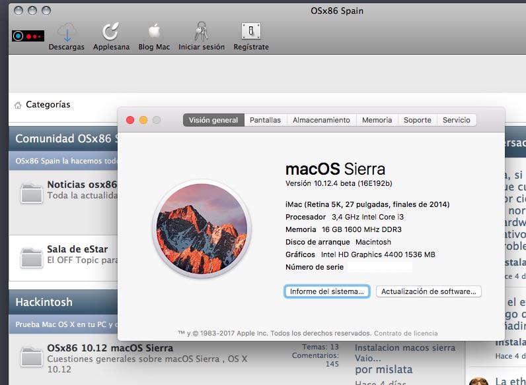Image resolution: width=526 pixels, height=385 pixels.
Task: Click Gráficos Intel HD Graphics 4400 line
Action: pos(360,254)
